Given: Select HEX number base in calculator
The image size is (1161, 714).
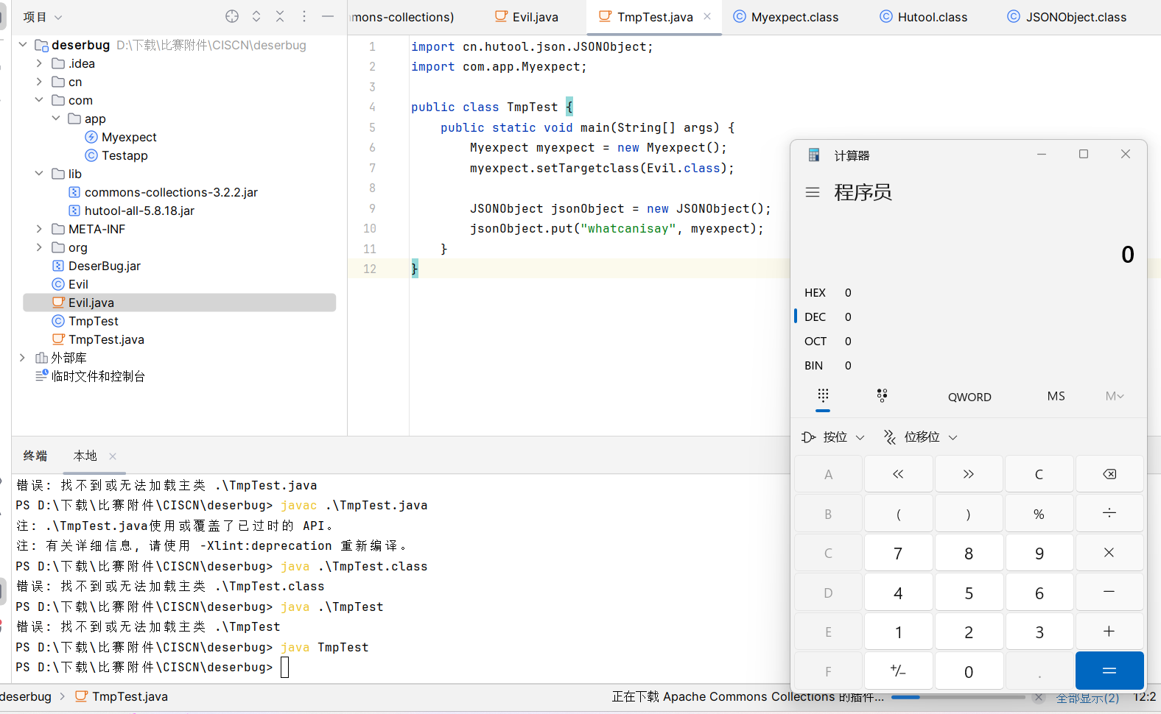Looking at the screenshot, I should tap(828, 292).
